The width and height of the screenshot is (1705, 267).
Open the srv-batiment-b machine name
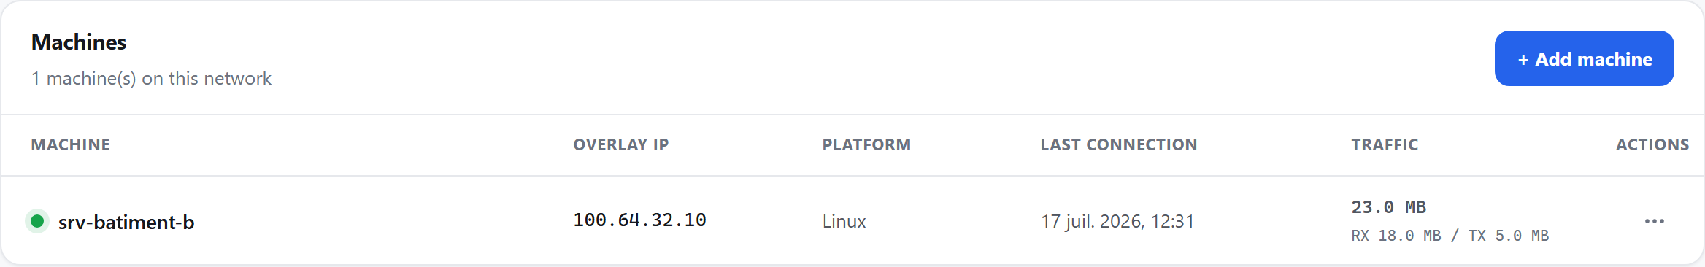coord(126,222)
